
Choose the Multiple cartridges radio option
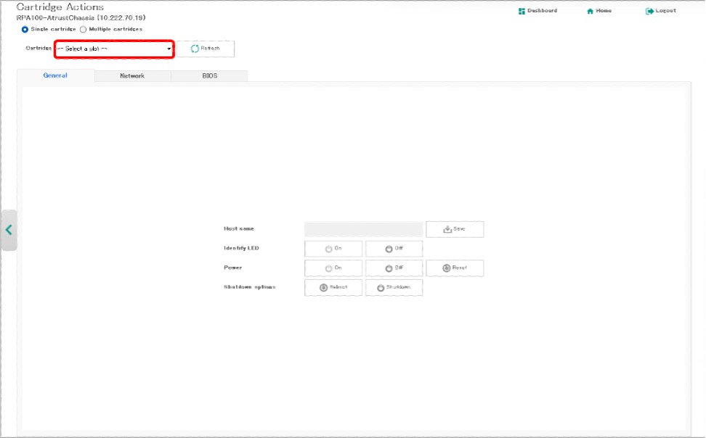point(83,29)
